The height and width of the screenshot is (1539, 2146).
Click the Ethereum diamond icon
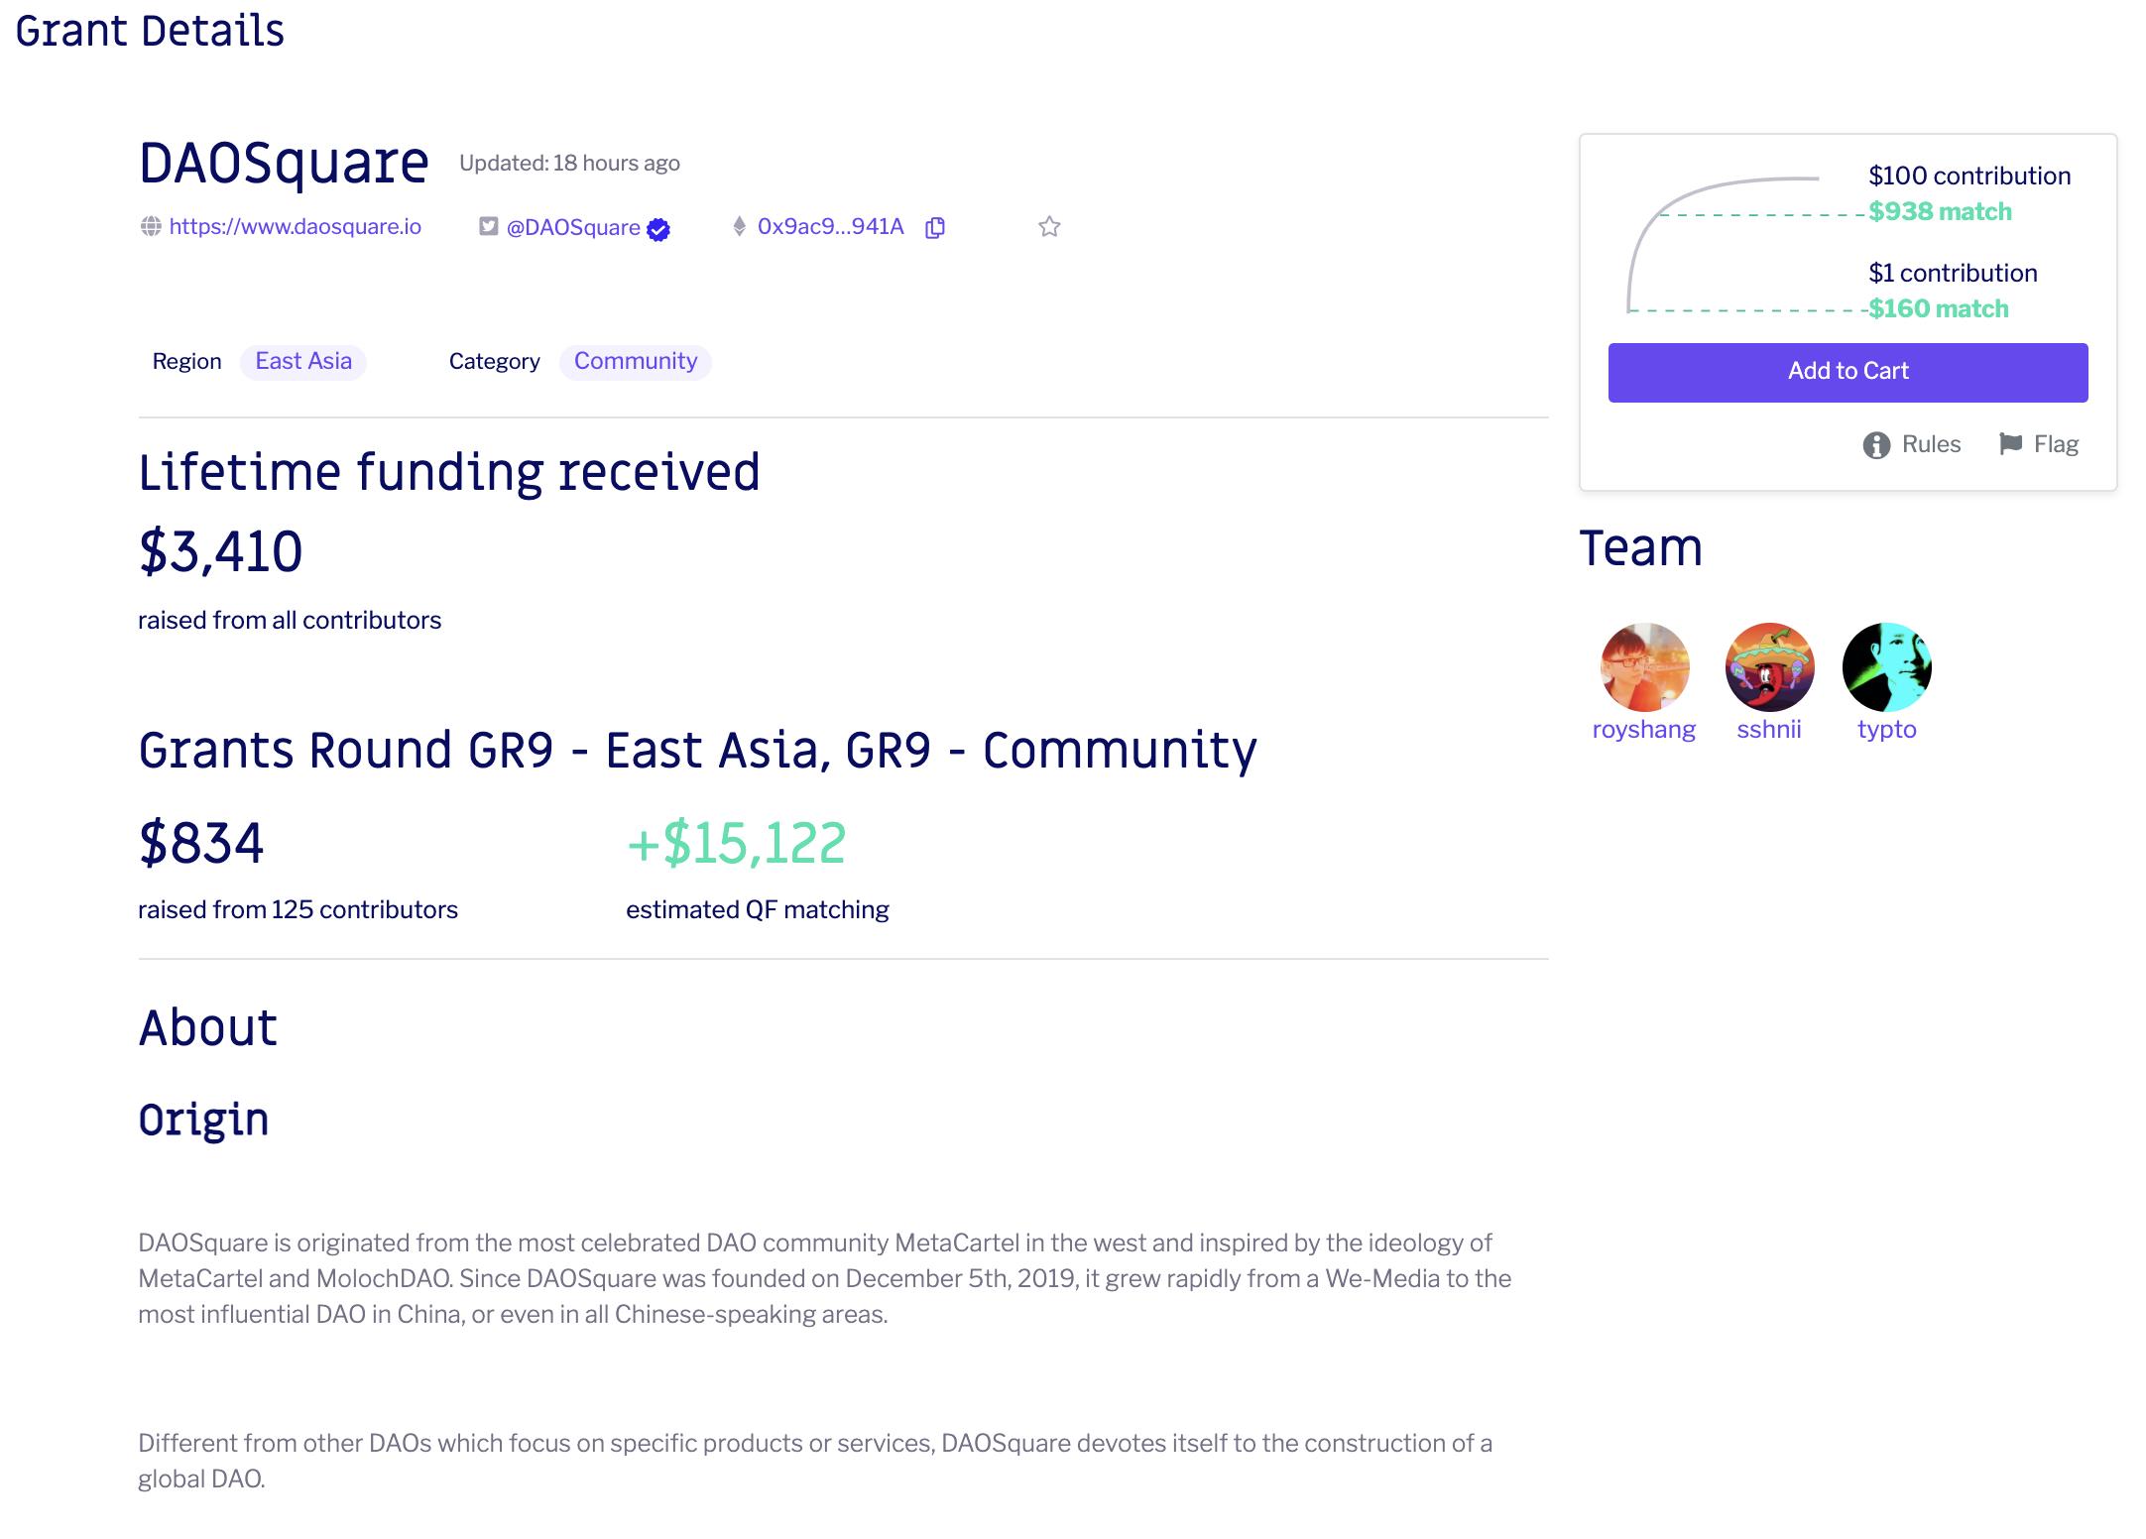click(739, 226)
